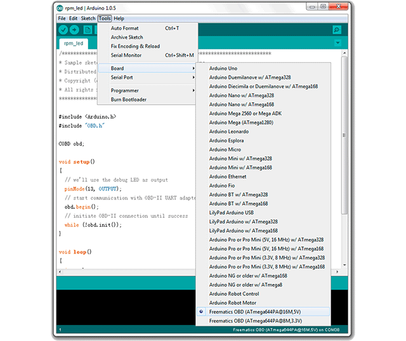The height and width of the screenshot is (341, 406).
Task: Click the '#include <Arduino.h>' line
Action: [88, 117]
